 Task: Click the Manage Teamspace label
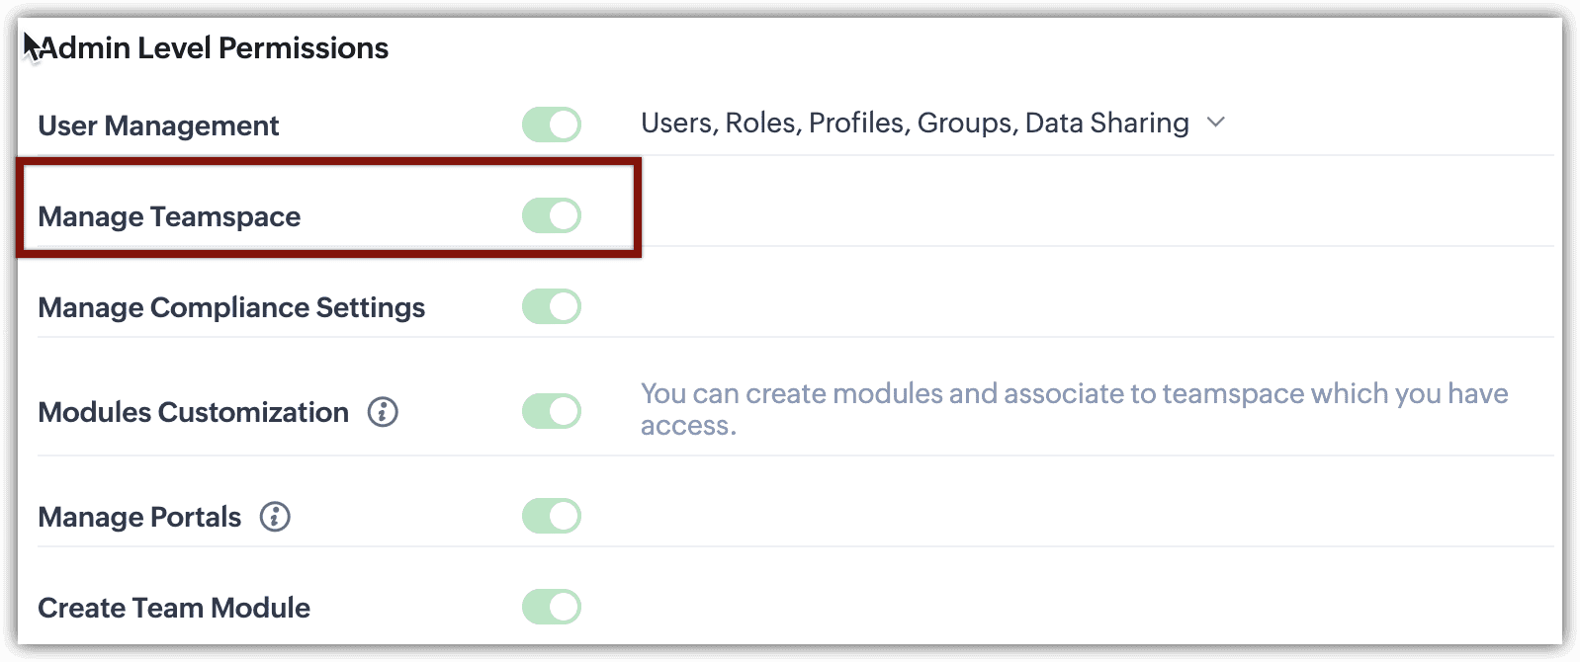pyautogui.click(x=169, y=217)
